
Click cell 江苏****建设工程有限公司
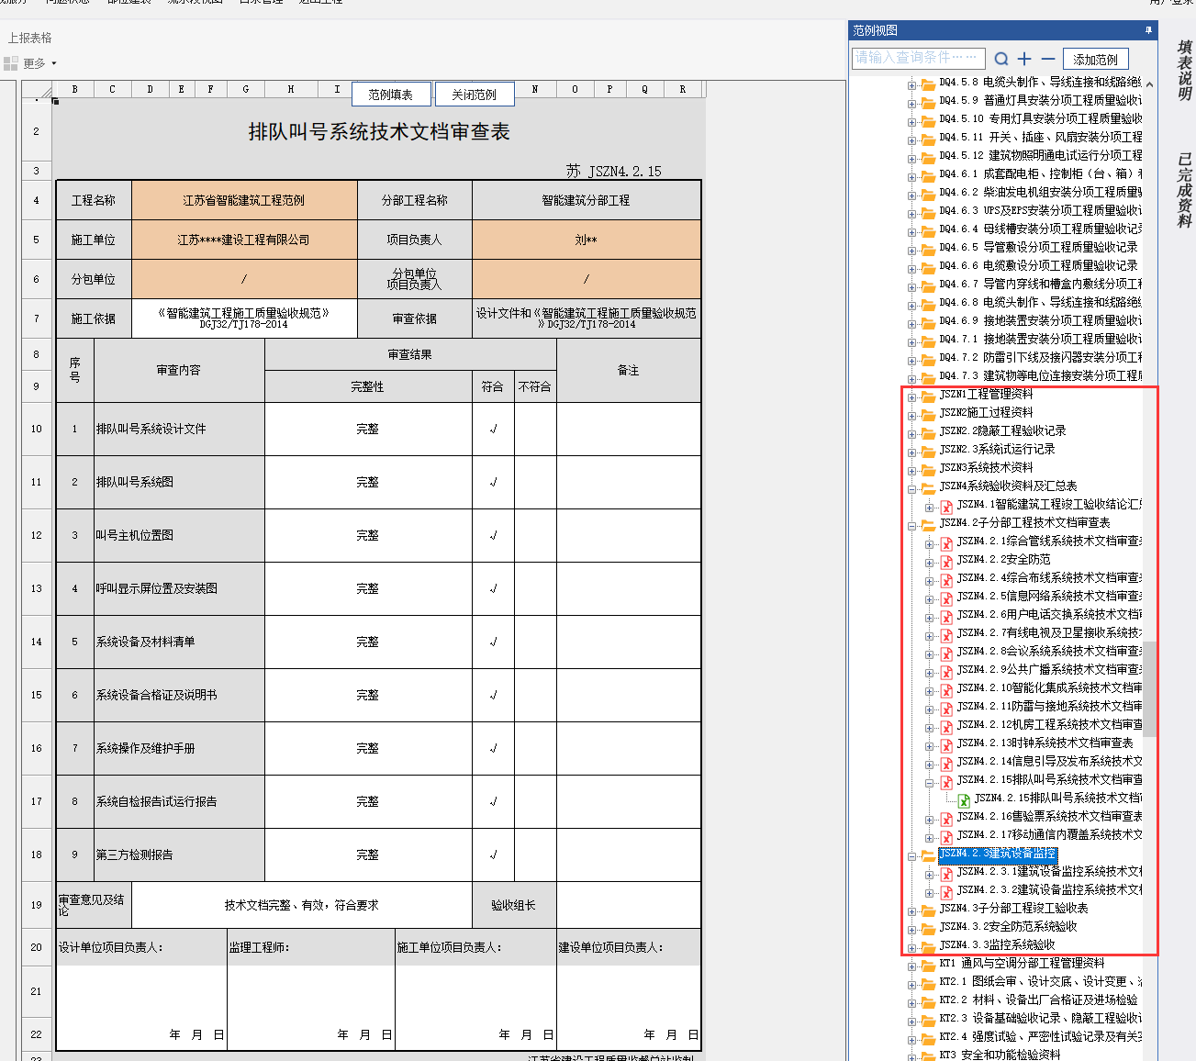244,240
